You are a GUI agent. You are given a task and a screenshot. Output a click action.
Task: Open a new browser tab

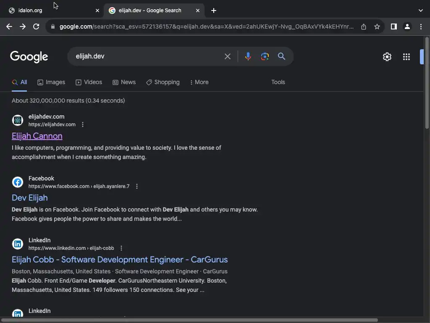tap(214, 11)
